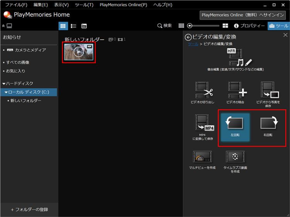Go back with the circled arrow icon
290x217 pixels.
point(188,37)
